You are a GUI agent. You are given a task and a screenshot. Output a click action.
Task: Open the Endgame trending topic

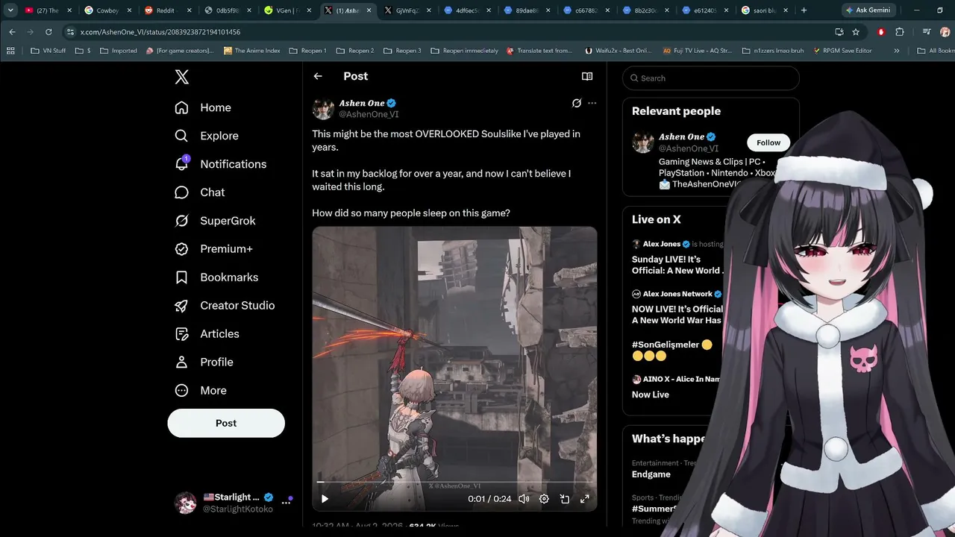point(651,474)
